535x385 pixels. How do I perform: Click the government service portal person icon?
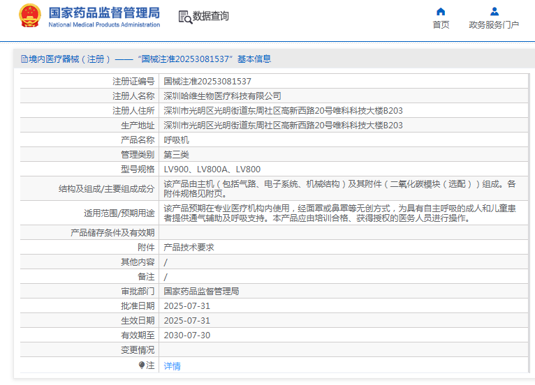tap(494, 12)
